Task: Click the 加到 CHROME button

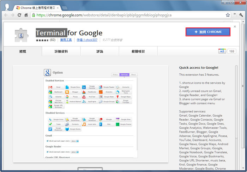Action: tap(208, 32)
